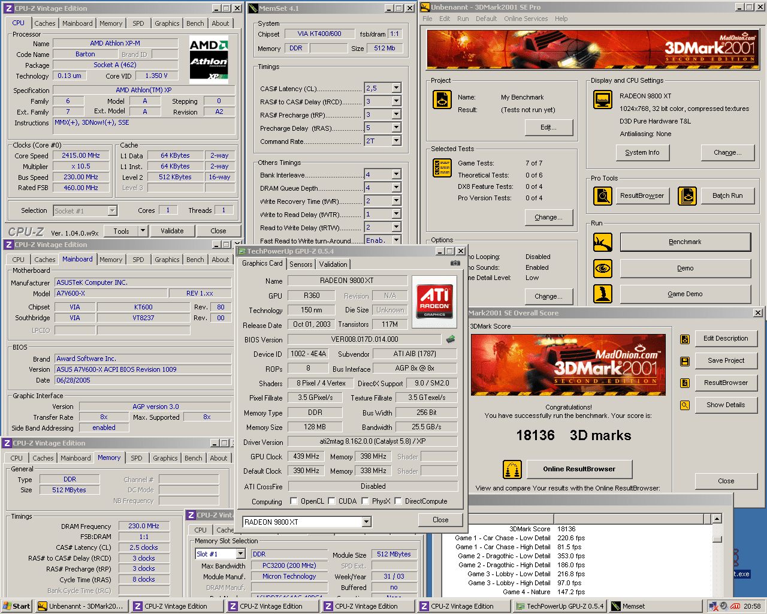Click the Benchmark button in 3DMark
Viewport: 767px width, 614px height.
coord(685,242)
